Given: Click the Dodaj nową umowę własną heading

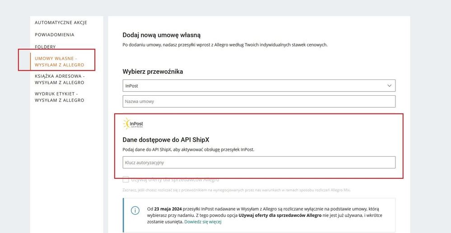Looking at the screenshot, I should [x=162, y=35].
